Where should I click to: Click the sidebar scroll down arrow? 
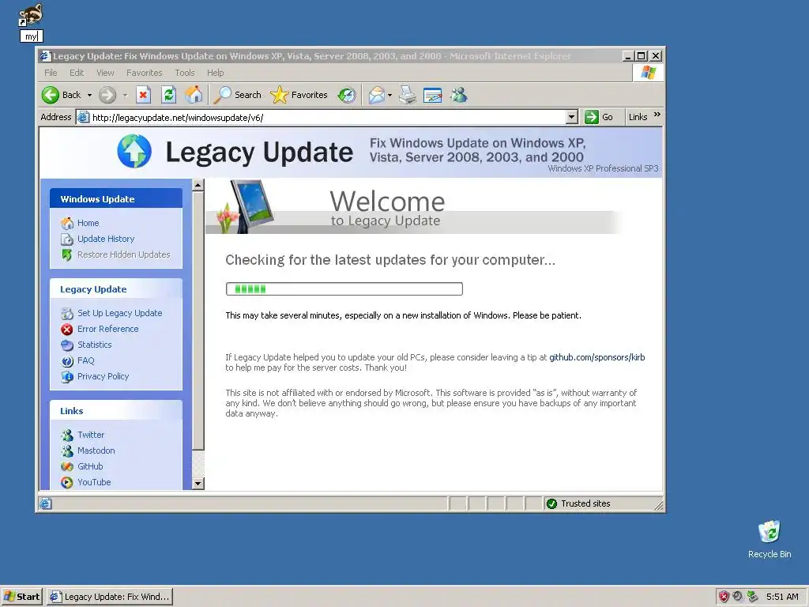pyautogui.click(x=198, y=484)
